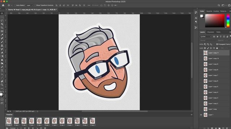Click the adjustment layer filter icon

[217, 37]
